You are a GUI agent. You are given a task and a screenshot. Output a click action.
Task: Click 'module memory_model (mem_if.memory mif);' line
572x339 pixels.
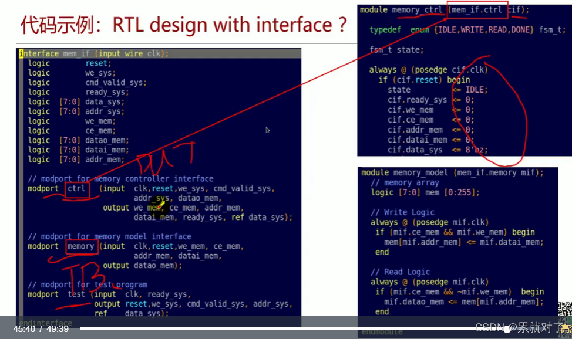pos(452,173)
